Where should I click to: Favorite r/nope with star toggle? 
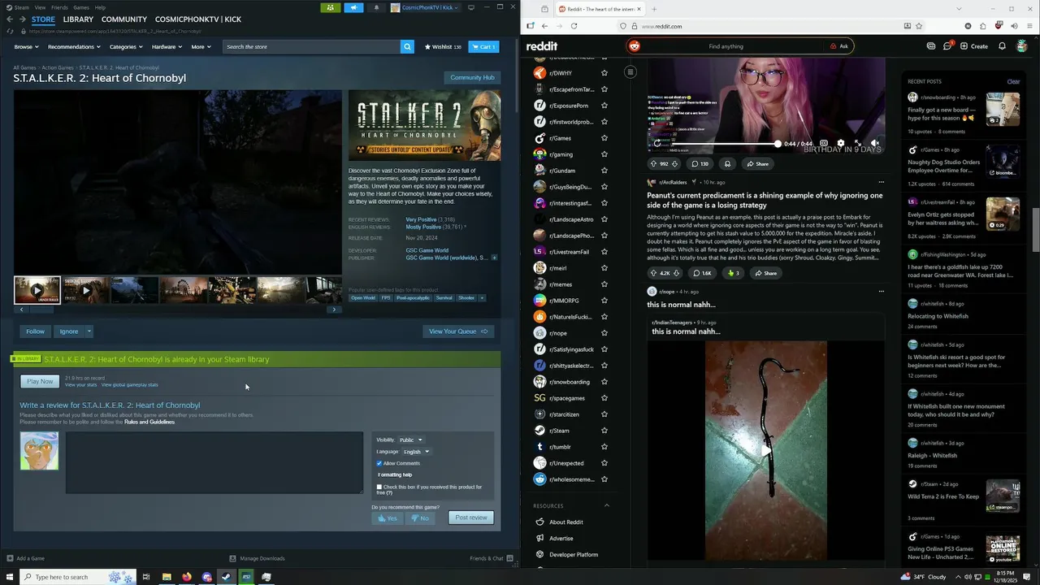[x=604, y=333]
